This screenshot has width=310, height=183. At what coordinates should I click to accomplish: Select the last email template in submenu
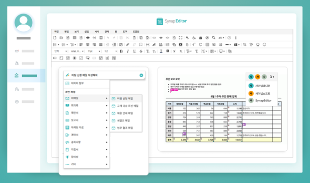[126, 128]
